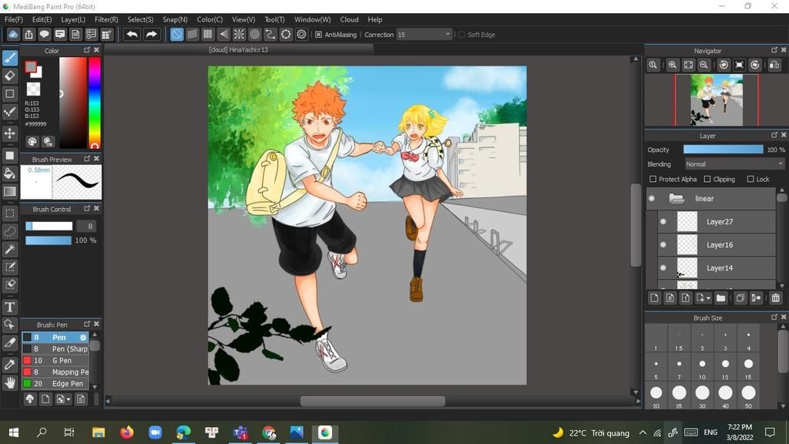Select the Magic Wand tool

coord(9,249)
